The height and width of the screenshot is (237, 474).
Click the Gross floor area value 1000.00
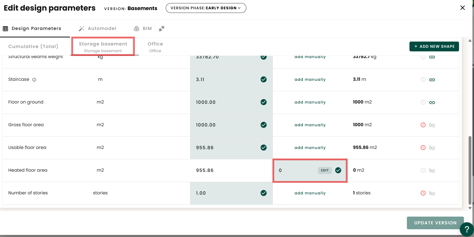tap(206, 125)
